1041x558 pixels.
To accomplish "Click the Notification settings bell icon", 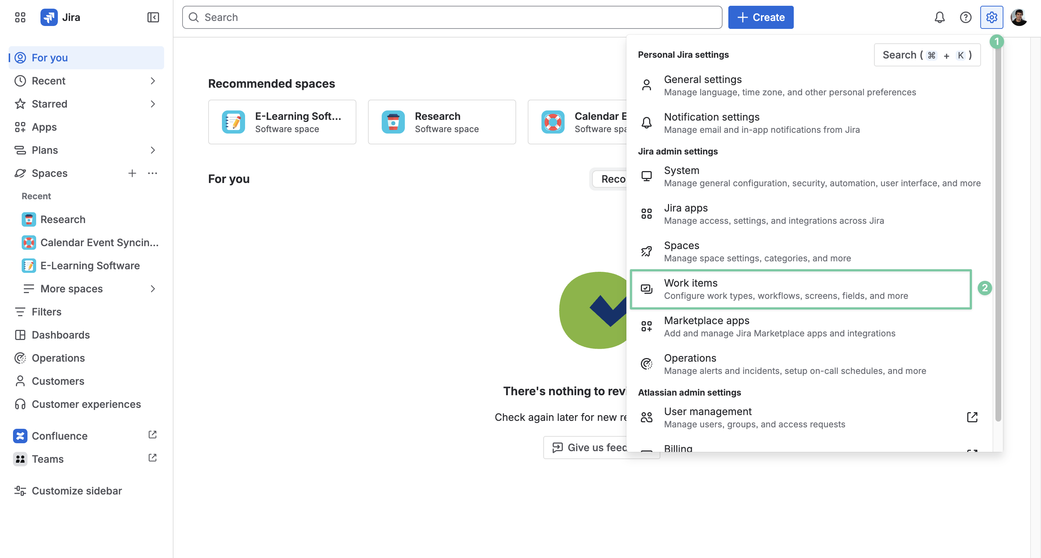I will click(646, 123).
